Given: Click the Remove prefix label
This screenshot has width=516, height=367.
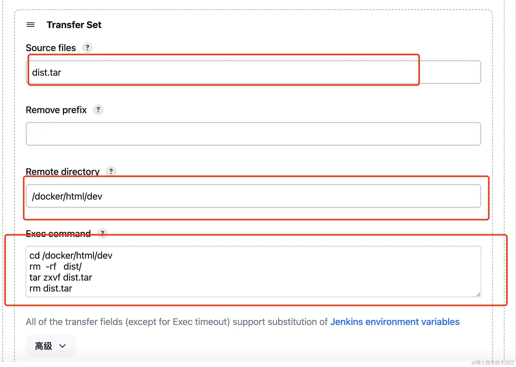Looking at the screenshot, I should tap(56, 110).
